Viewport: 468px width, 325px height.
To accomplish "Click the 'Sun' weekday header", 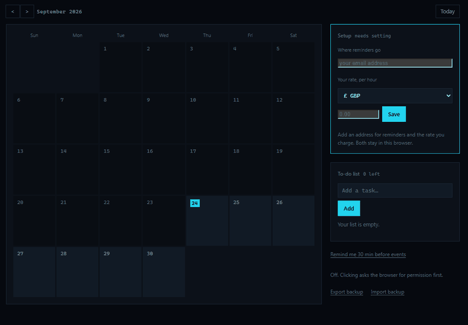I will point(35,35).
